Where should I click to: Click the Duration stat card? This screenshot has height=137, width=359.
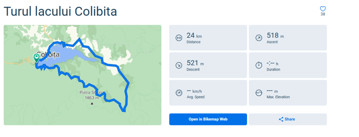coord(288,65)
